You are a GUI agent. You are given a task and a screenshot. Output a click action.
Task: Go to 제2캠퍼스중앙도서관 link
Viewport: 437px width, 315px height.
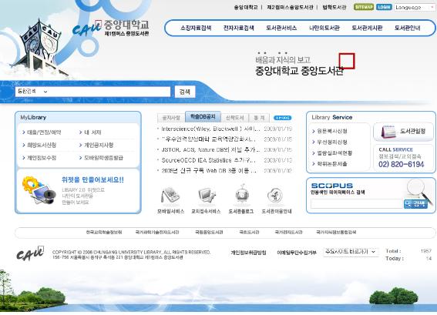point(290,7)
